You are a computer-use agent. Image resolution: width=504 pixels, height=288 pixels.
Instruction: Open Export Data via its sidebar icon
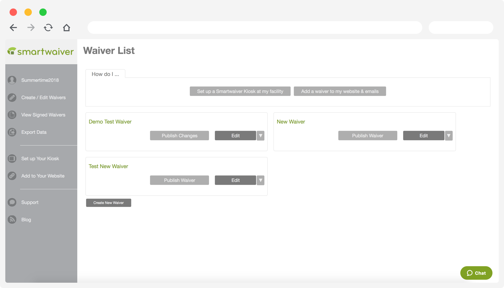pos(12,132)
